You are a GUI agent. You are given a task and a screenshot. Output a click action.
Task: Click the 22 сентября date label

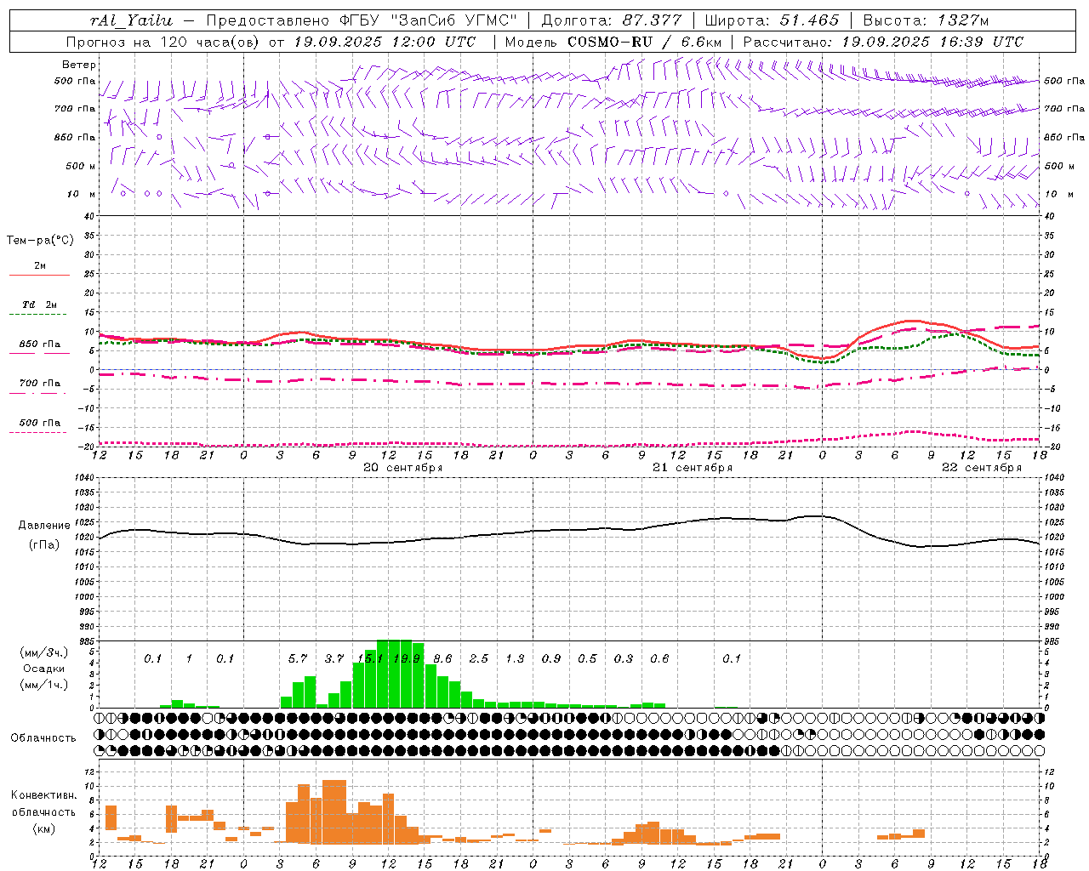click(x=981, y=468)
